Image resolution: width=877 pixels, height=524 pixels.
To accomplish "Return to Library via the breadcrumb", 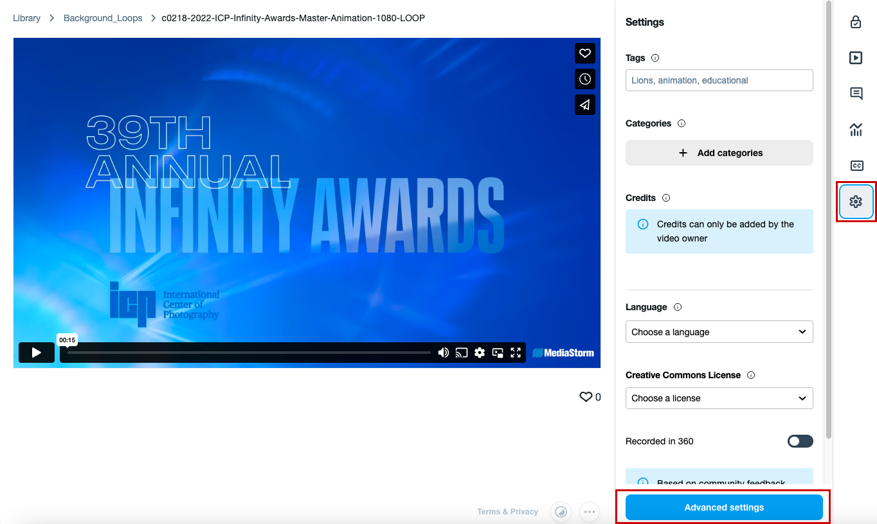I will 26,17.
